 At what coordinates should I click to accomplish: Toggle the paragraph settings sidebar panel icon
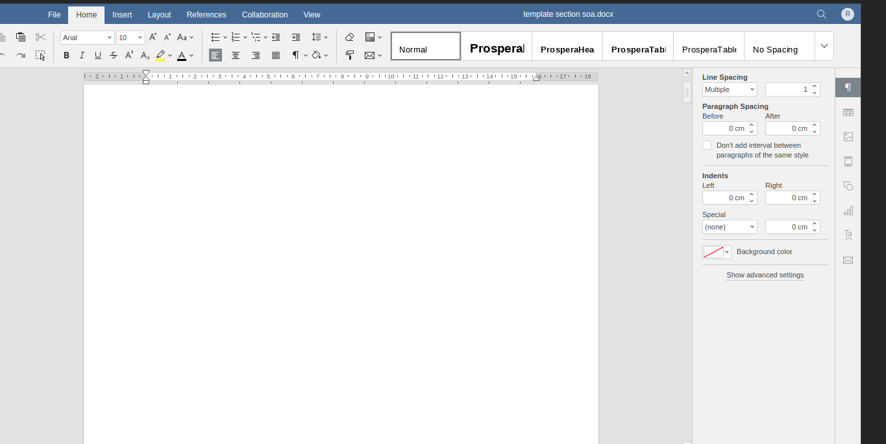(x=848, y=88)
